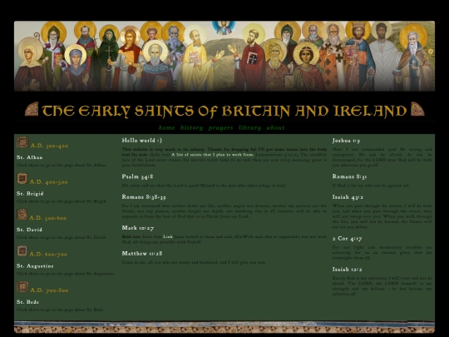Click the text 'Click above to go to the page about St. Alban'
The image size is (449, 337).
point(62,165)
